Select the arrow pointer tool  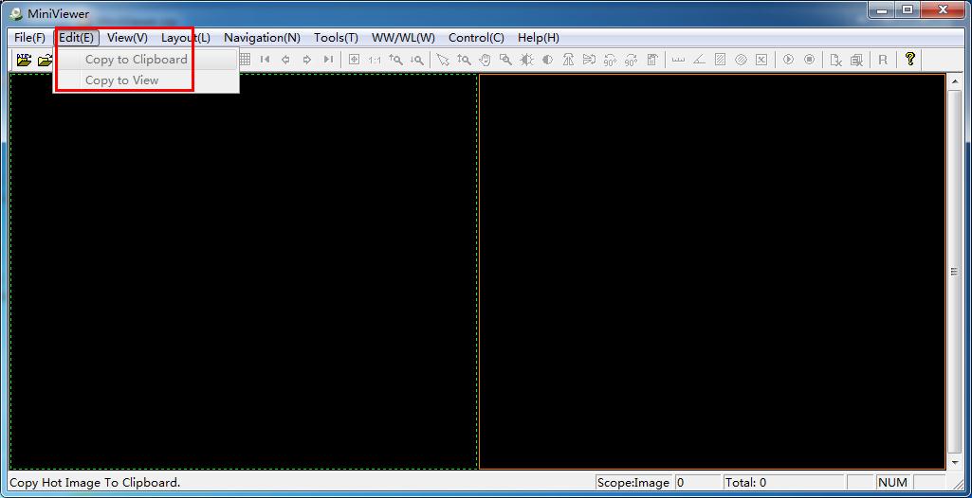click(x=442, y=60)
